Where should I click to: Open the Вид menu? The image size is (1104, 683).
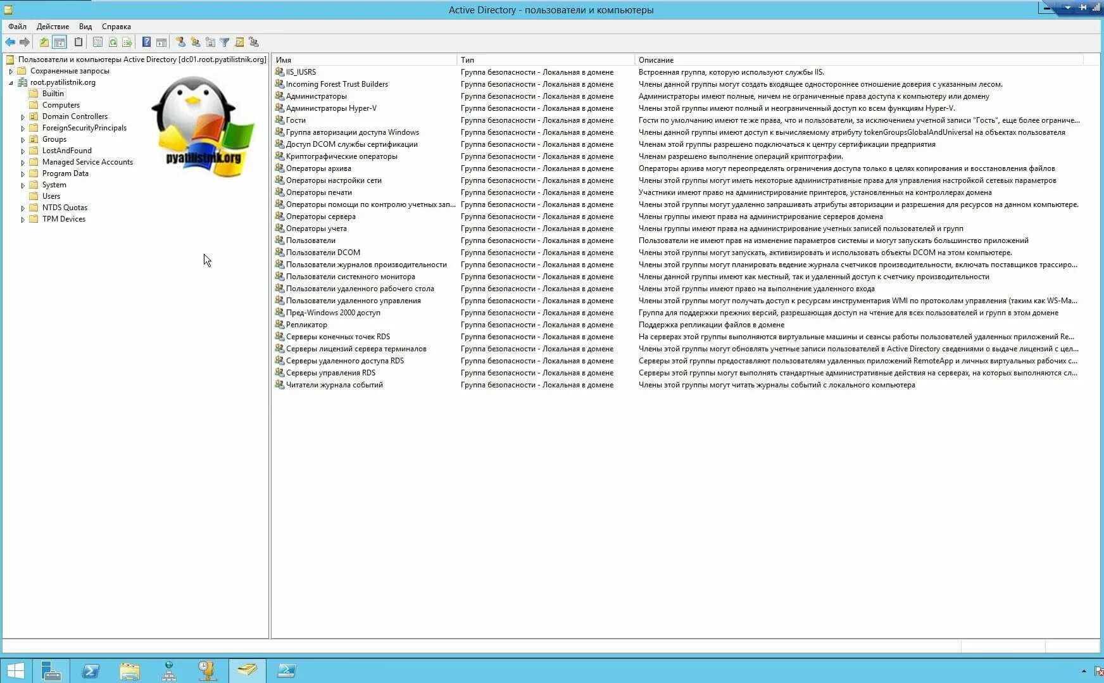point(85,27)
